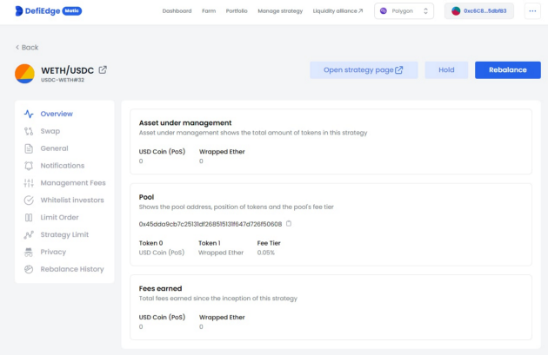Image resolution: width=548 pixels, height=355 pixels.
Task: Click the WETH/USDC strategy title
Action: (68, 70)
